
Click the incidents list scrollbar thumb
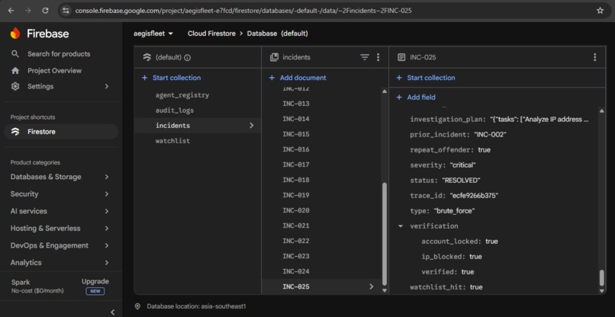tap(385, 235)
